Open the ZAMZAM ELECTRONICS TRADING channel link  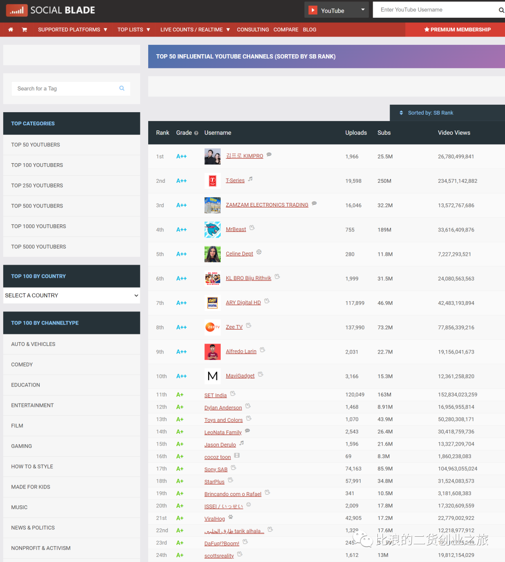coord(267,205)
